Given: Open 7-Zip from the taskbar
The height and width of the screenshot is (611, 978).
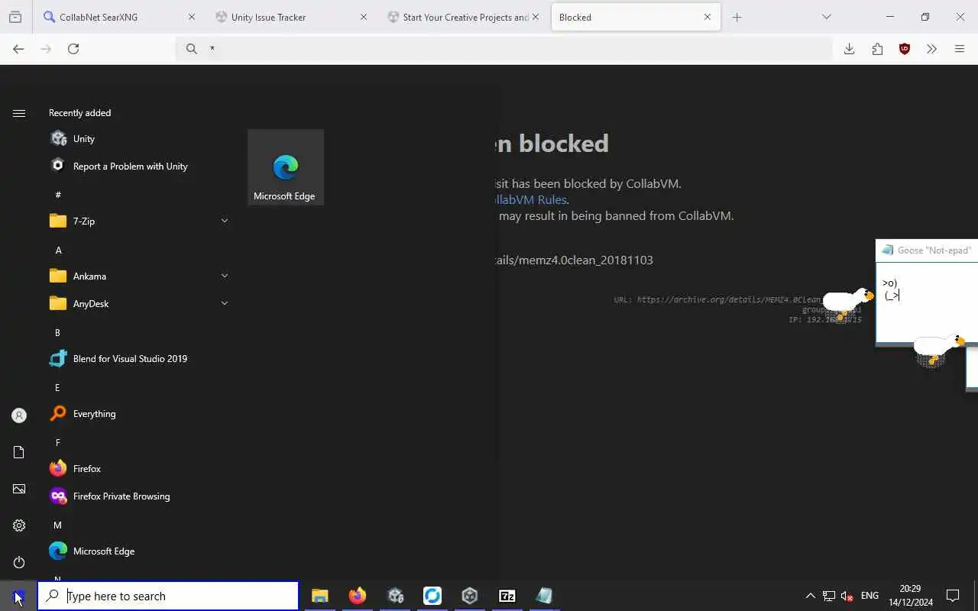Looking at the screenshot, I should click(x=507, y=596).
